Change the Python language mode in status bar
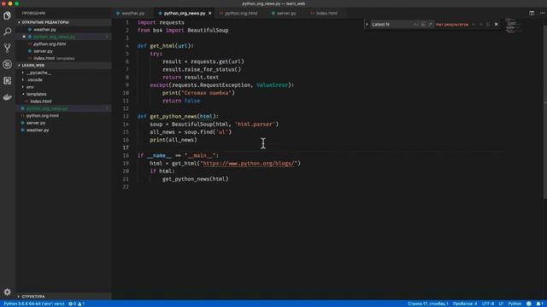Image resolution: width=547 pixels, height=307 pixels. (x=515, y=304)
